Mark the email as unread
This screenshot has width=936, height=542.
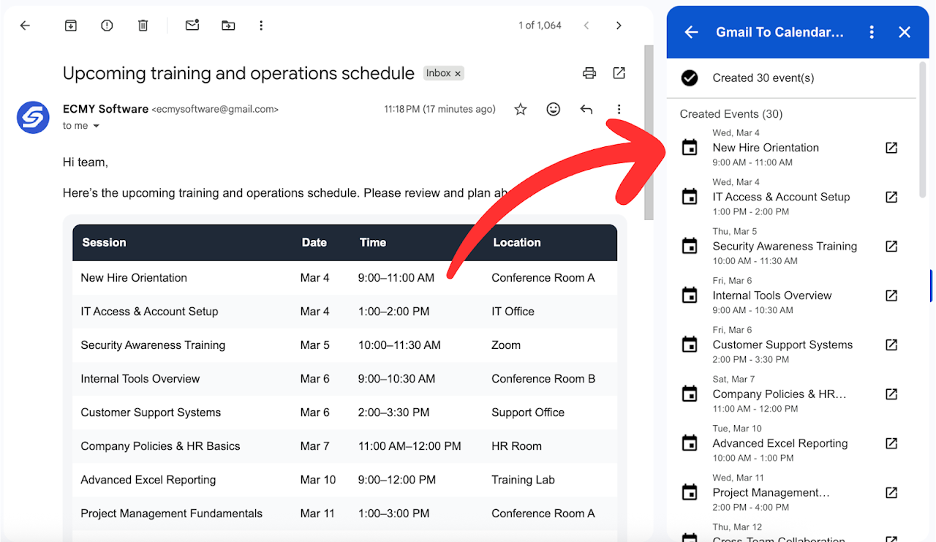pos(192,25)
